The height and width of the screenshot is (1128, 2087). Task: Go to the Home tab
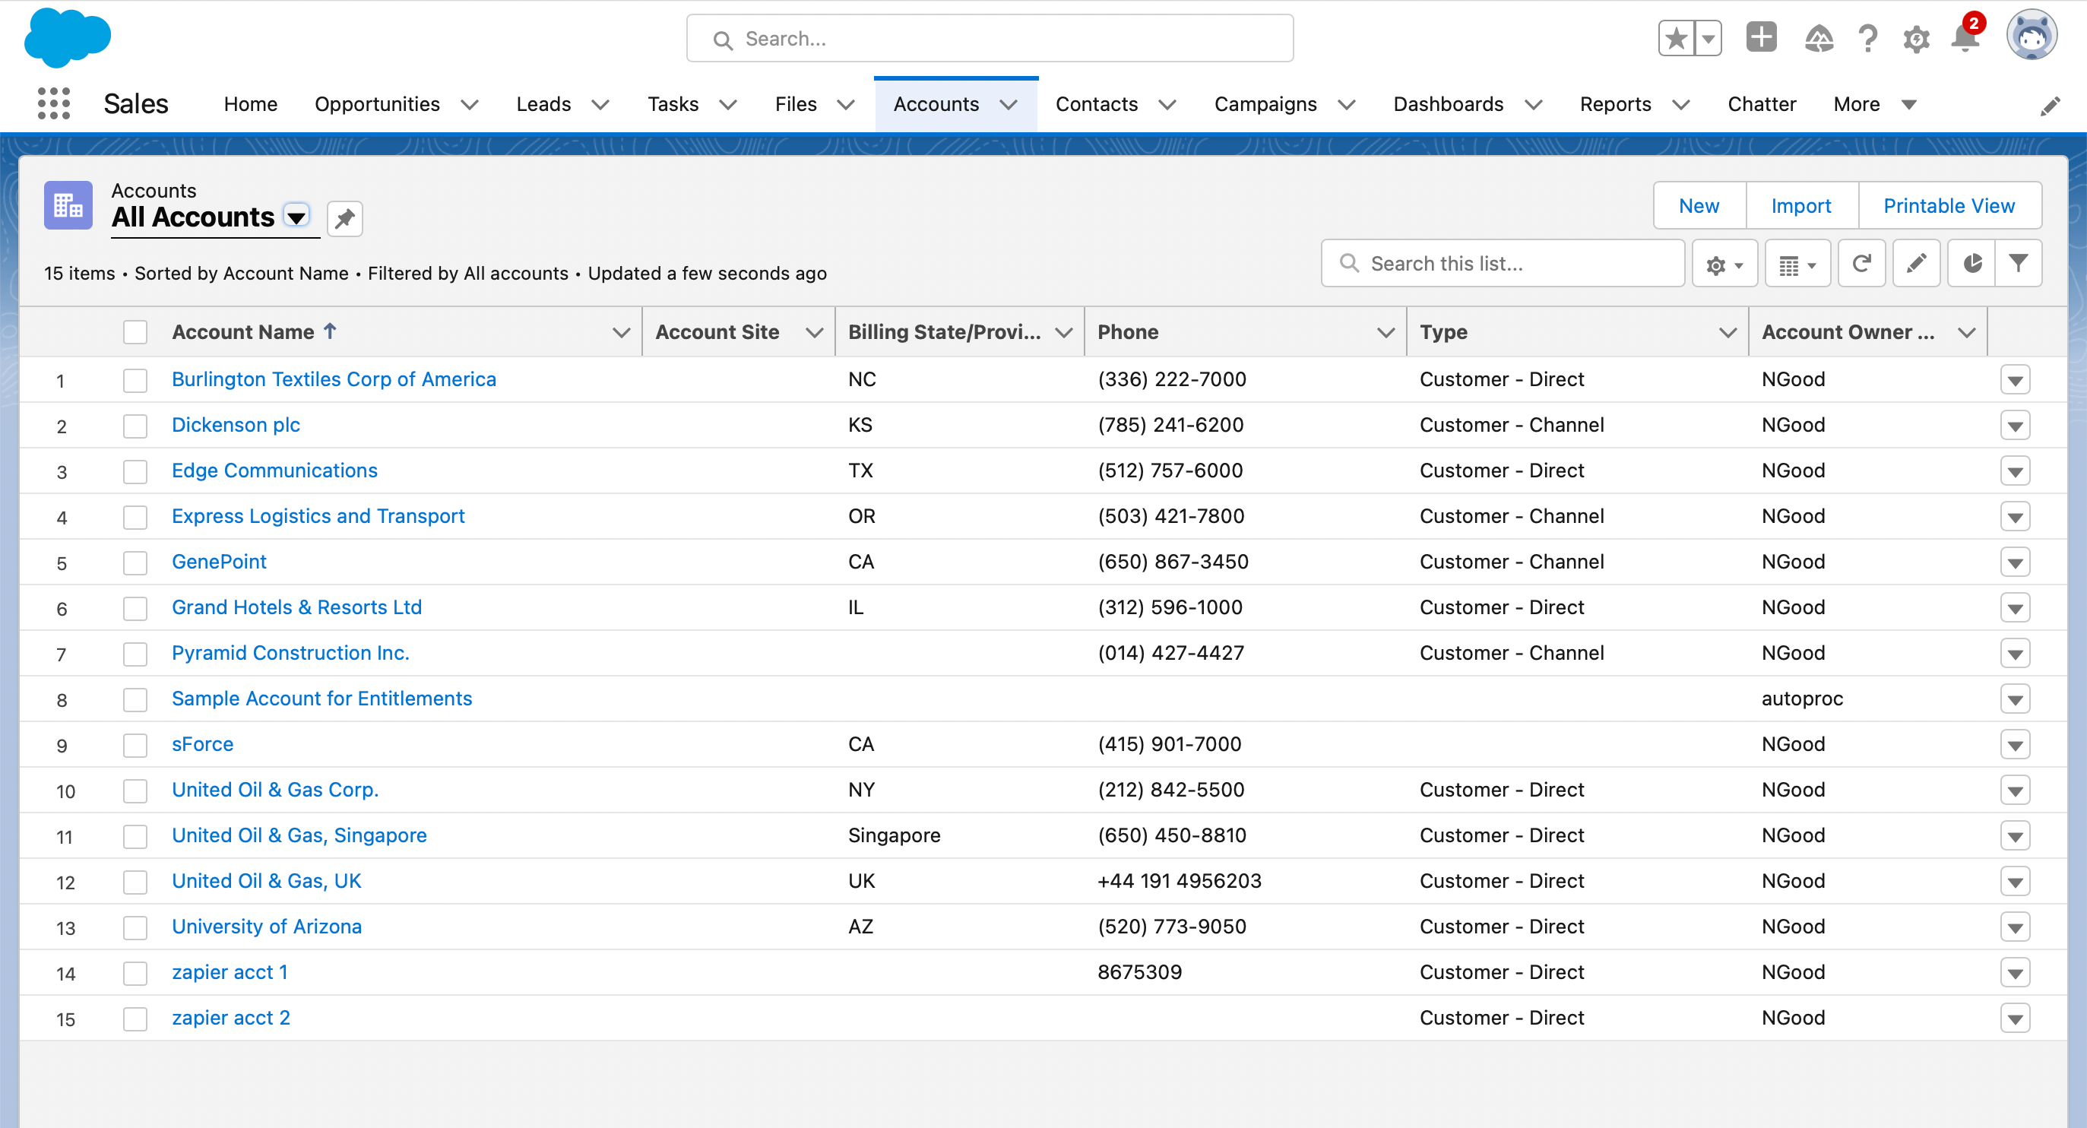[250, 105]
